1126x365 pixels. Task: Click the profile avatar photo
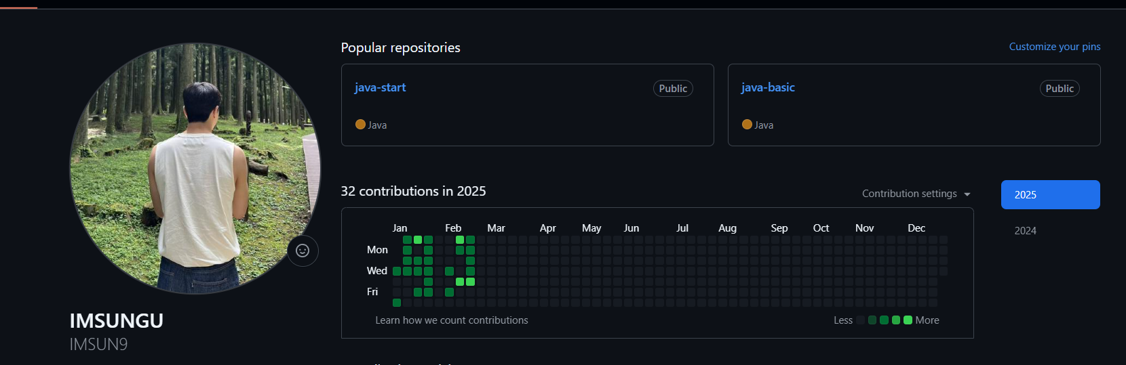click(x=195, y=168)
